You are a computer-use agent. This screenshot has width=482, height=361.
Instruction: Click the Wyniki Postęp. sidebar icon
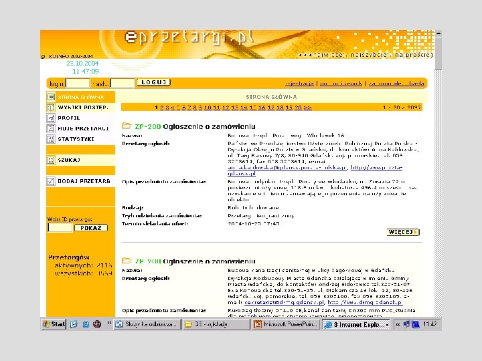point(51,108)
